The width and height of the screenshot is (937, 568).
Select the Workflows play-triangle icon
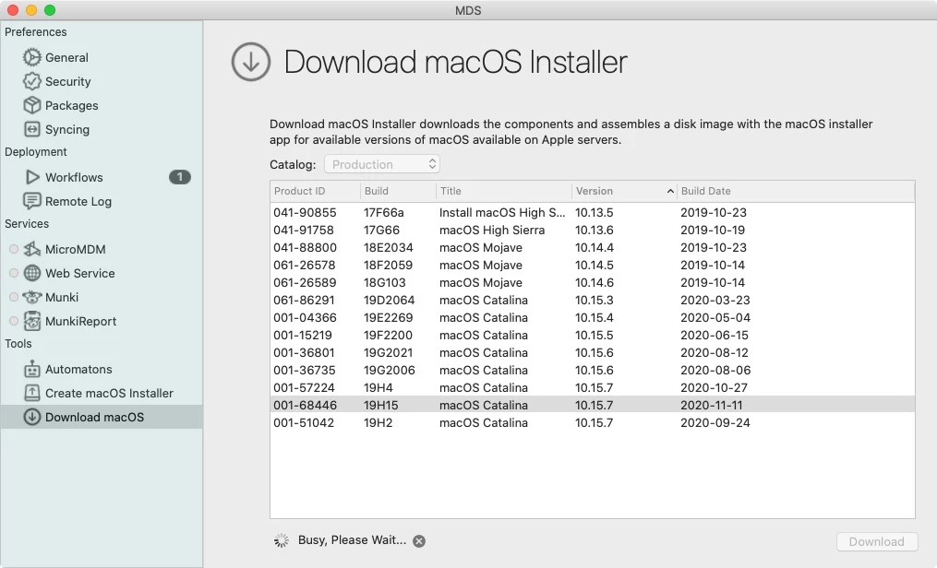(x=32, y=177)
